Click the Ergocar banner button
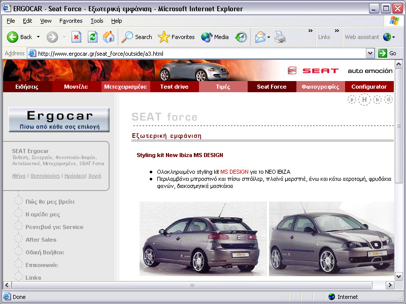The height and width of the screenshot is (304, 406). tap(59, 120)
